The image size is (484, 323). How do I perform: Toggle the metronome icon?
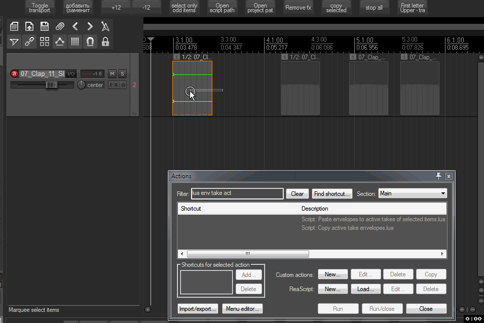[x=105, y=27]
